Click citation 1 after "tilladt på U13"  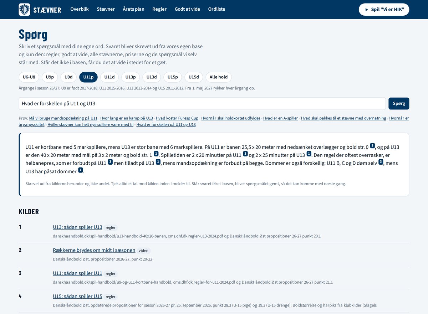pos(158,162)
